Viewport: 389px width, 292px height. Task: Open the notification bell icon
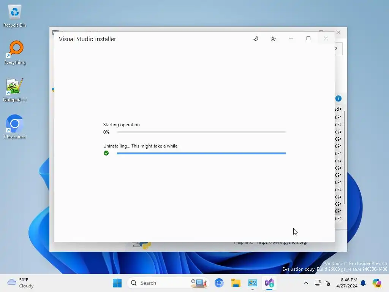click(x=363, y=283)
